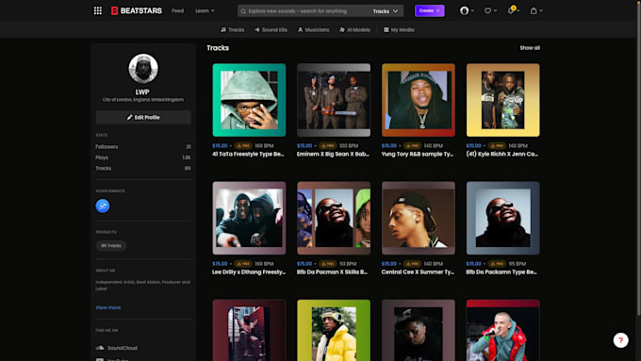Switch to the Musicians tab

coord(313,29)
